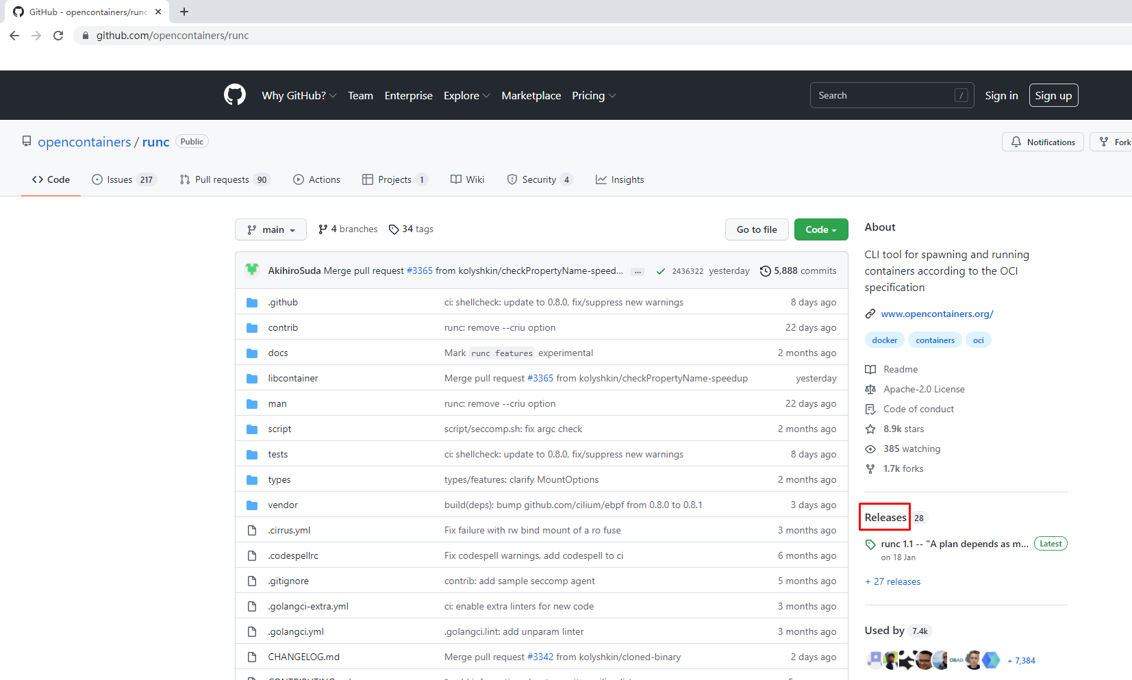Viewport: 1132px width, 680px height.
Task: Expand the green Code dropdown button
Action: [820, 229]
